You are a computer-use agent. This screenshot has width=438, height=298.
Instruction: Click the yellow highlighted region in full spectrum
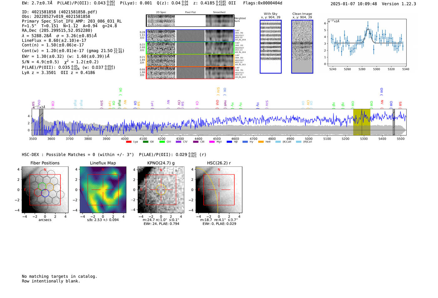(362, 122)
